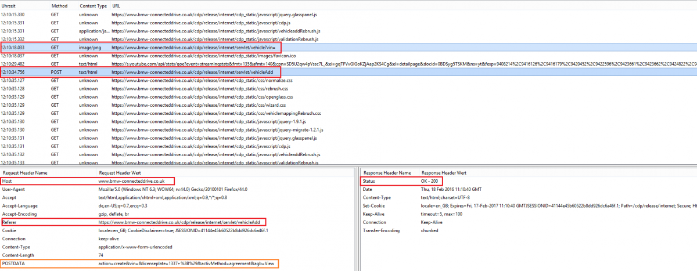Screen dimensions: 697x271
Task: Click timestamp 12:10:35.127
Action: point(13,80)
